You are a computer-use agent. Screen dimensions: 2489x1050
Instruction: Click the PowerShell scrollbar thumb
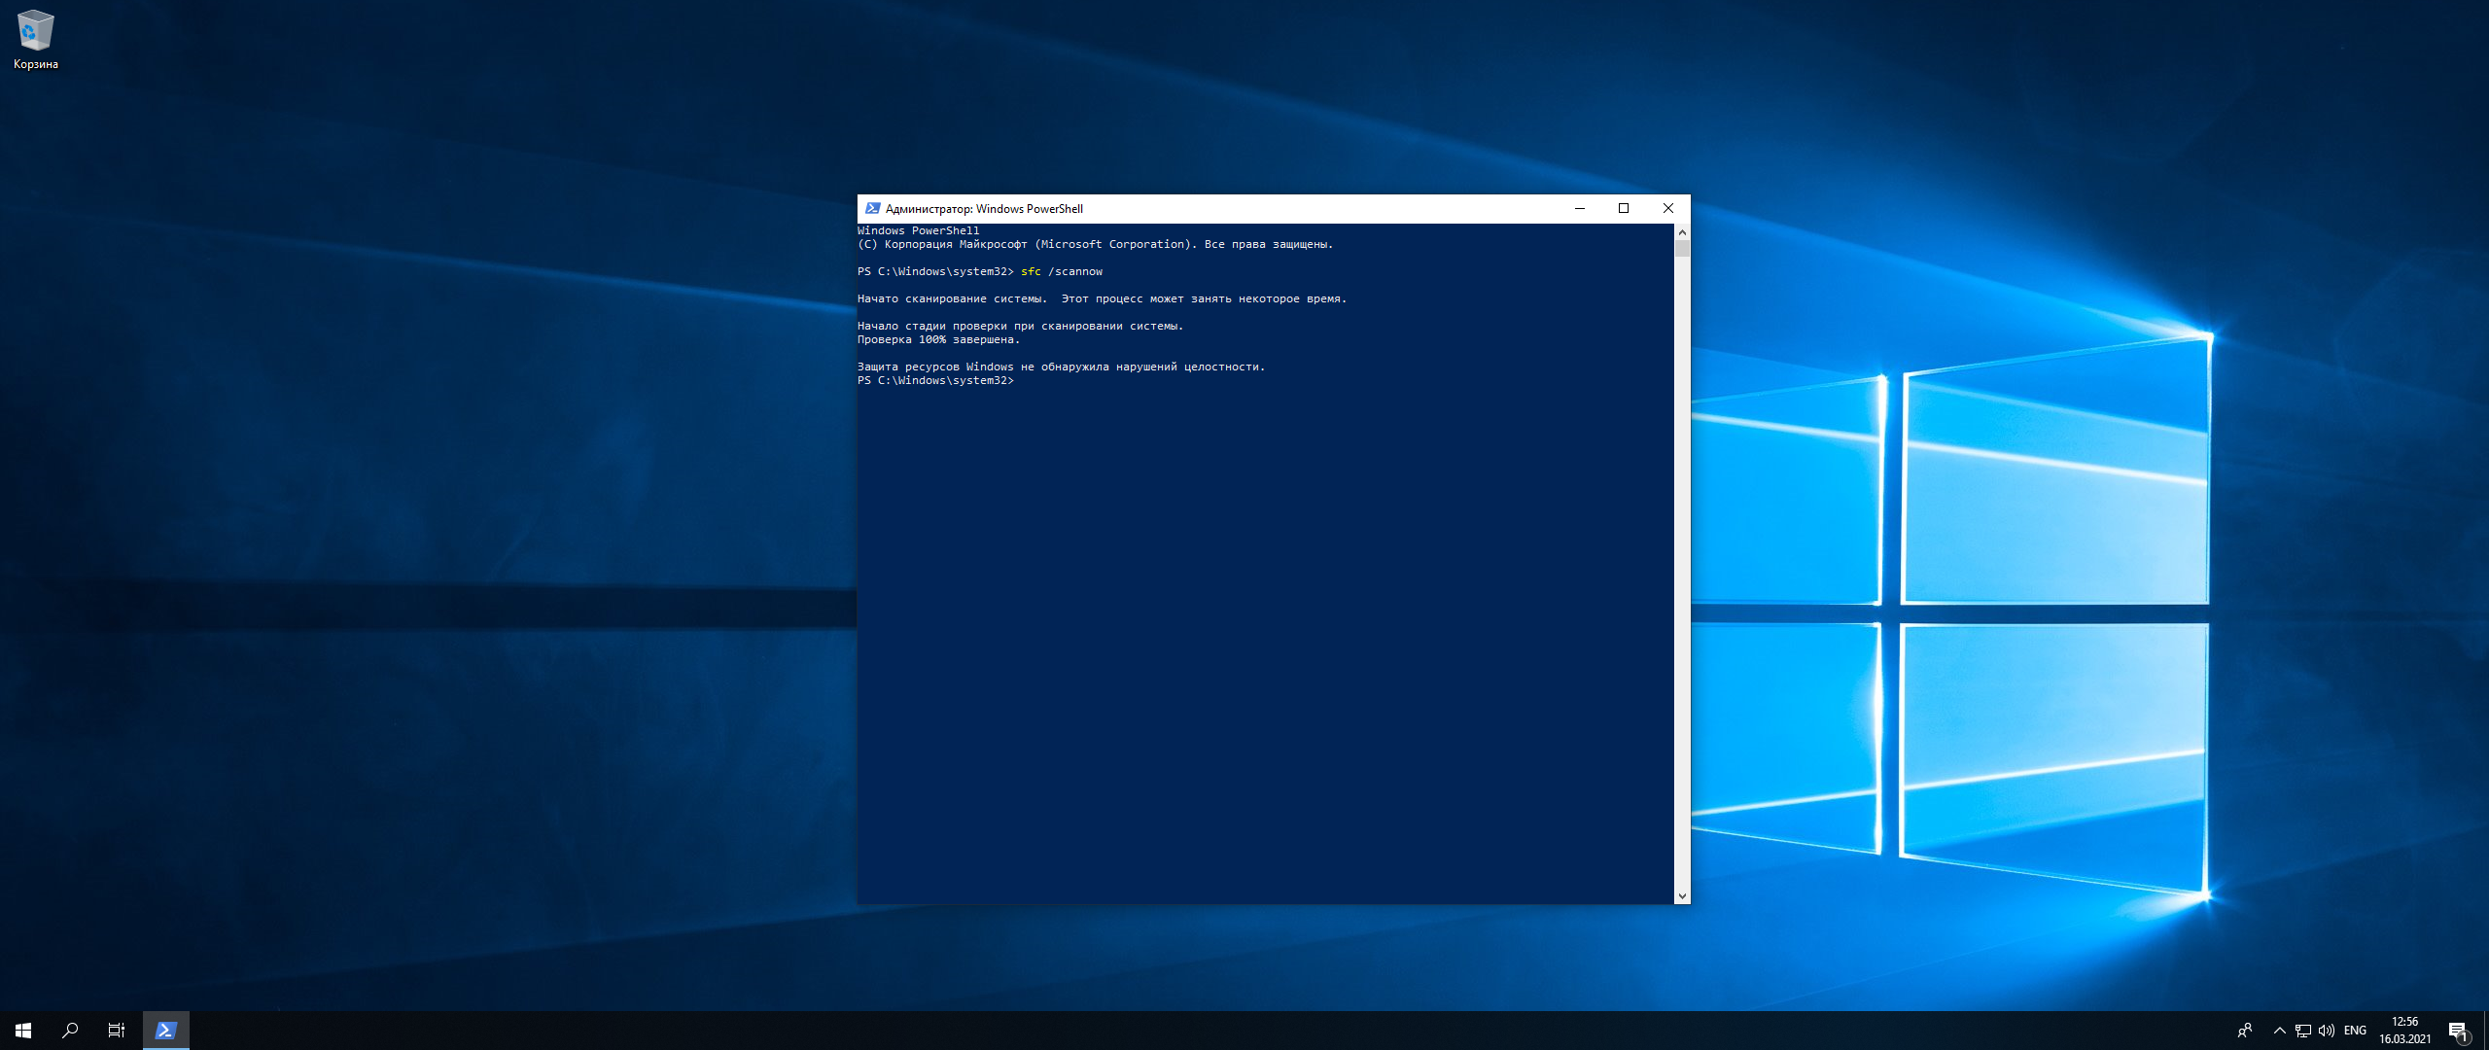click(x=1682, y=249)
